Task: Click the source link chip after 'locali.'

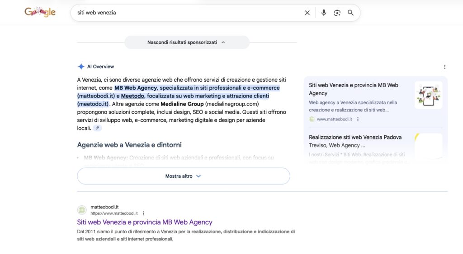Action: pos(97,128)
